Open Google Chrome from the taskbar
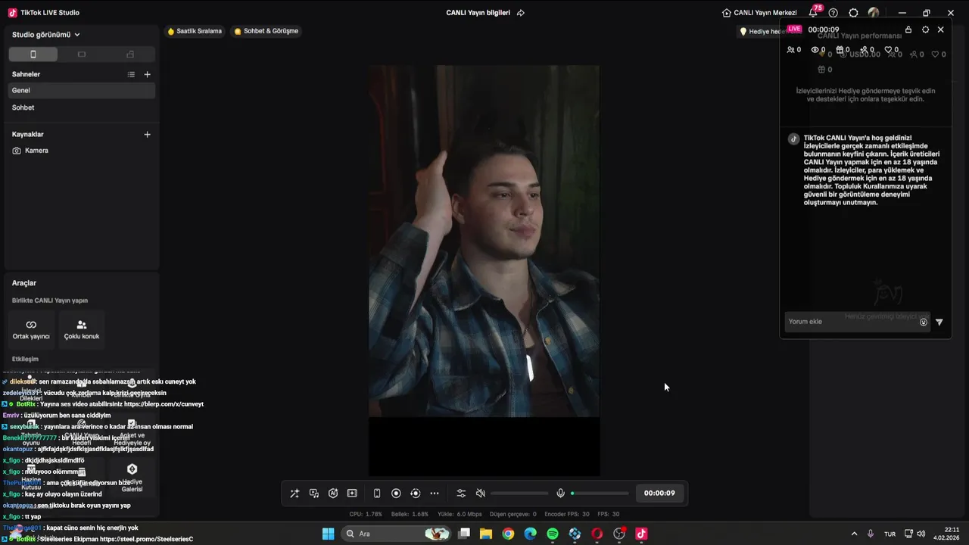969x545 pixels. (x=508, y=534)
